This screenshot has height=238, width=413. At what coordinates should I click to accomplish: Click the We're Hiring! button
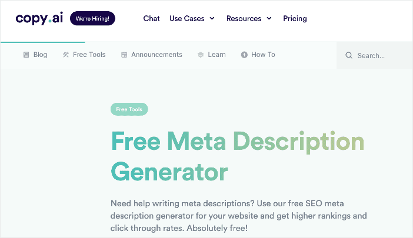coord(92,18)
